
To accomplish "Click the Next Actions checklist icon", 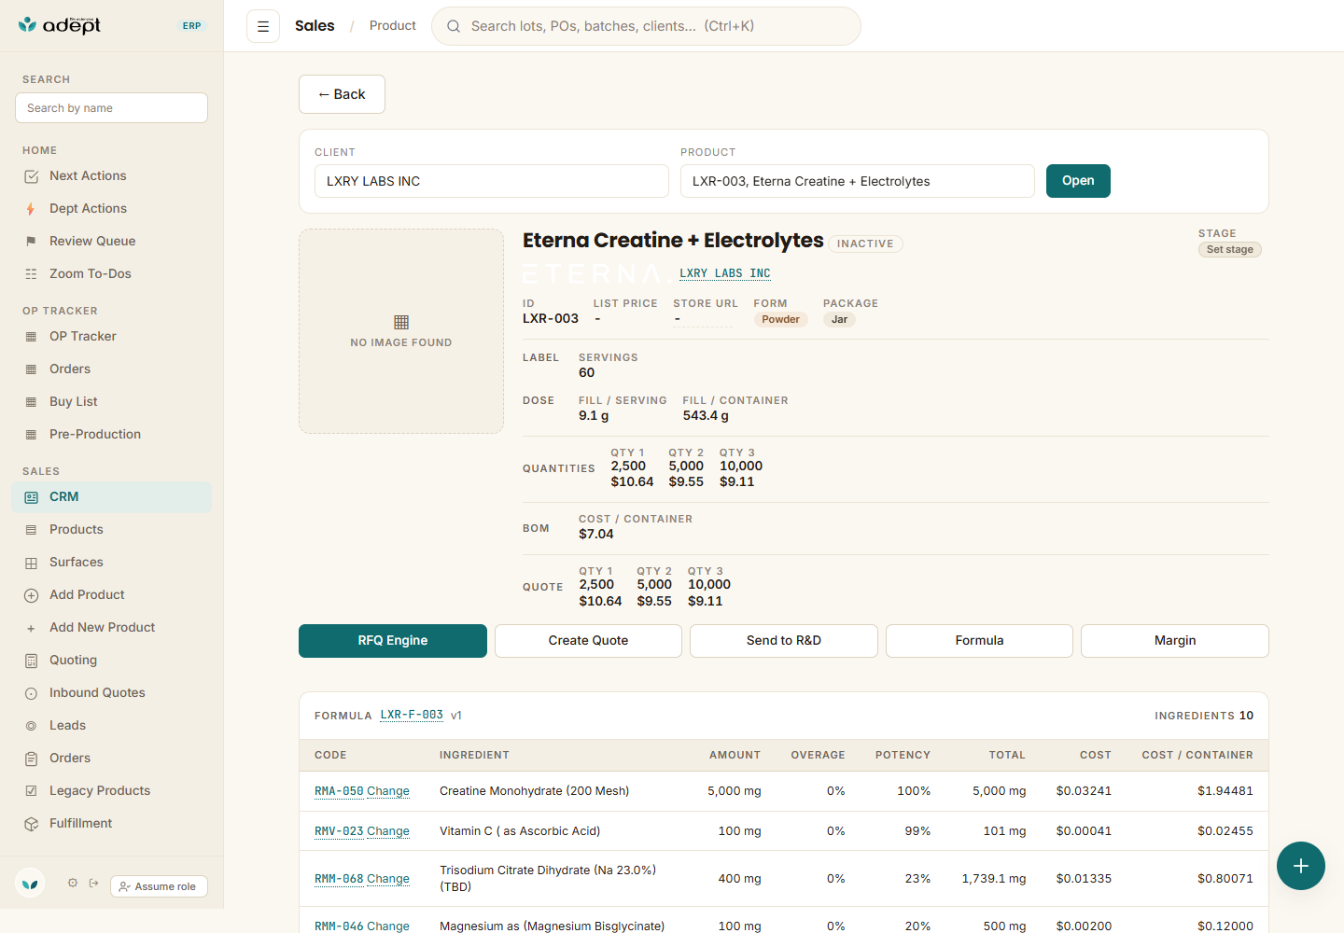I will pyautogui.click(x=31, y=176).
